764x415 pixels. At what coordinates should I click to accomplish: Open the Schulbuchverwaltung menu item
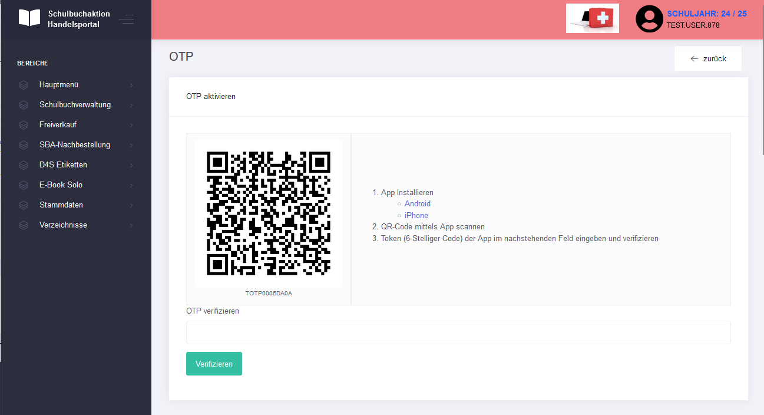pos(75,105)
